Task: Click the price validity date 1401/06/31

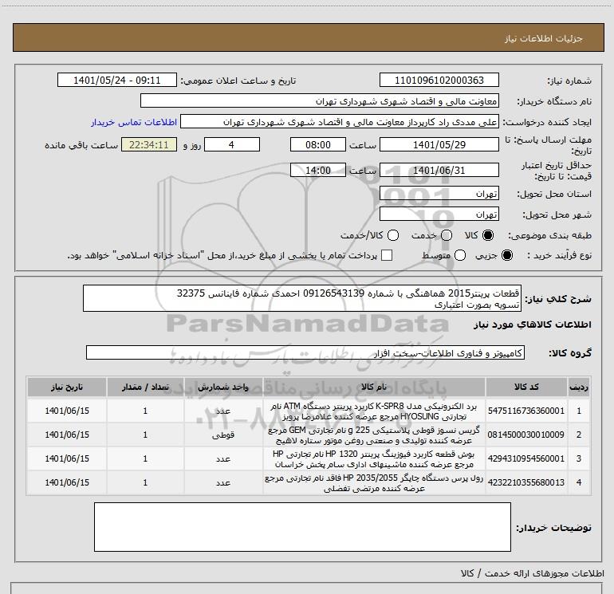Action: pos(439,170)
